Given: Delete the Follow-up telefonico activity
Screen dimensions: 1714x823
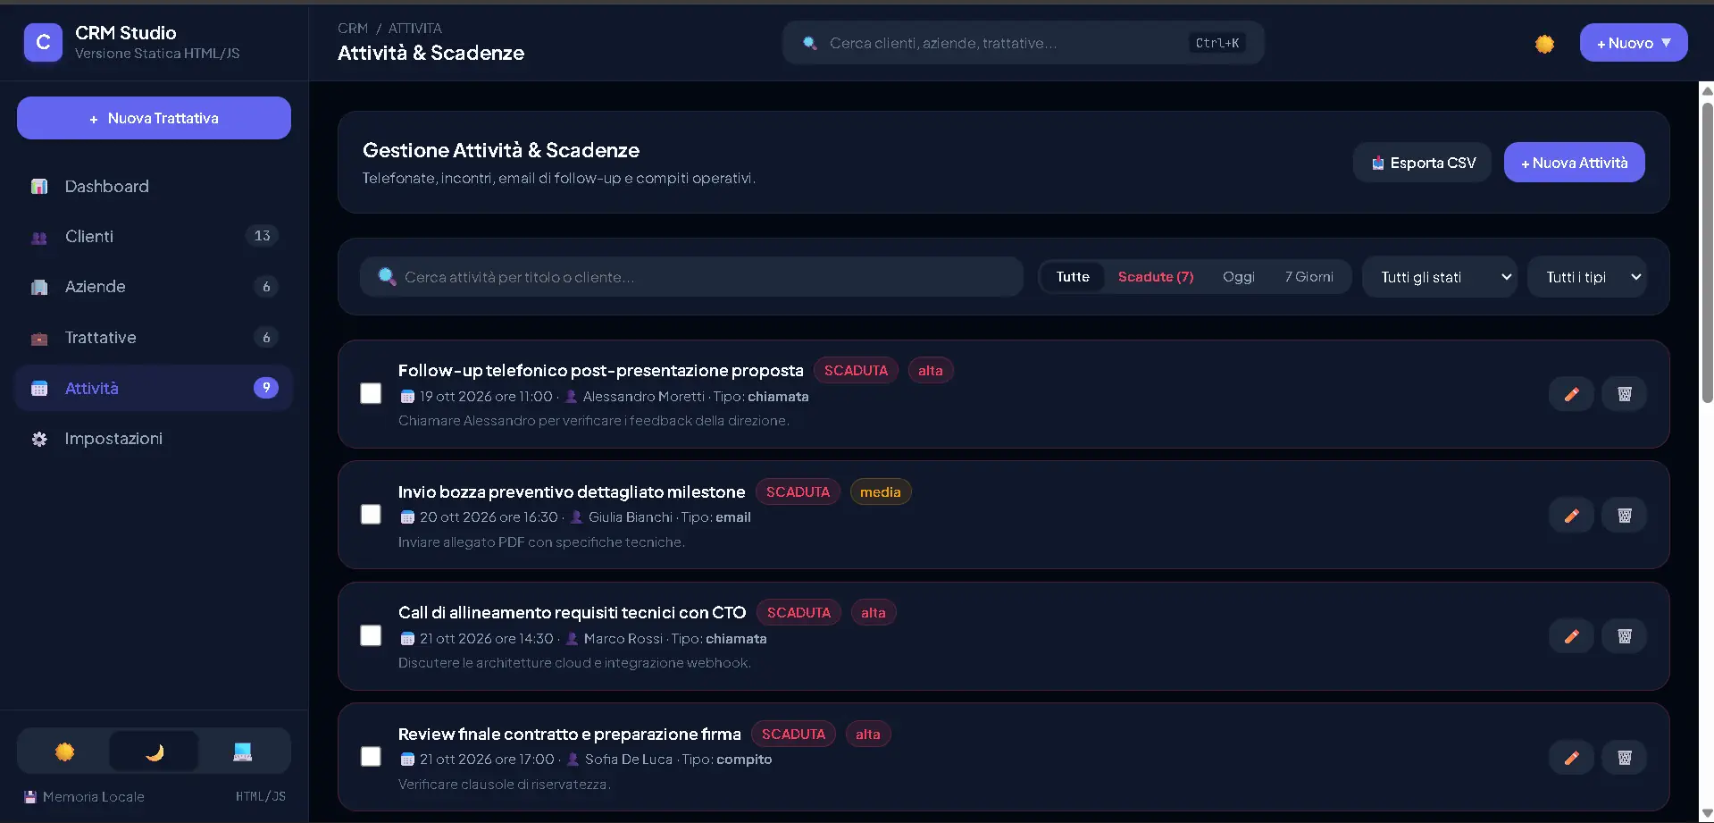Looking at the screenshot, I should click(1625, 394).
